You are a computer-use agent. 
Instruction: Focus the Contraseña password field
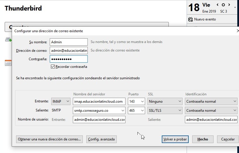[69, 59]
